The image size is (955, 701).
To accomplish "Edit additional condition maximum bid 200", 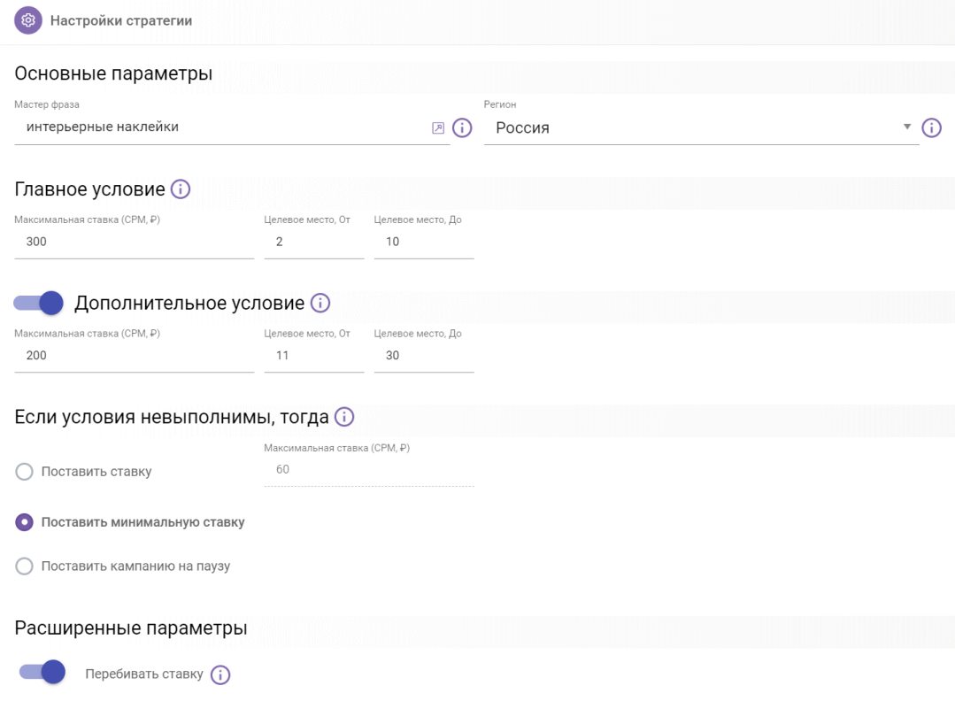I will click(133, 356).
